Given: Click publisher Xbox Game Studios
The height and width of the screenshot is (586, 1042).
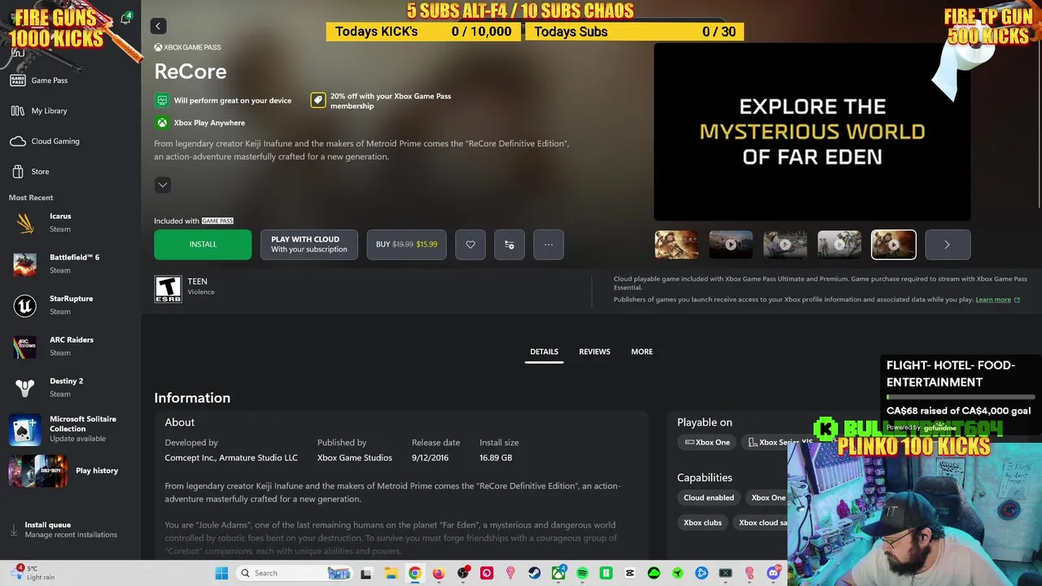Looking at the screenshot, I should tap(354, 457).
